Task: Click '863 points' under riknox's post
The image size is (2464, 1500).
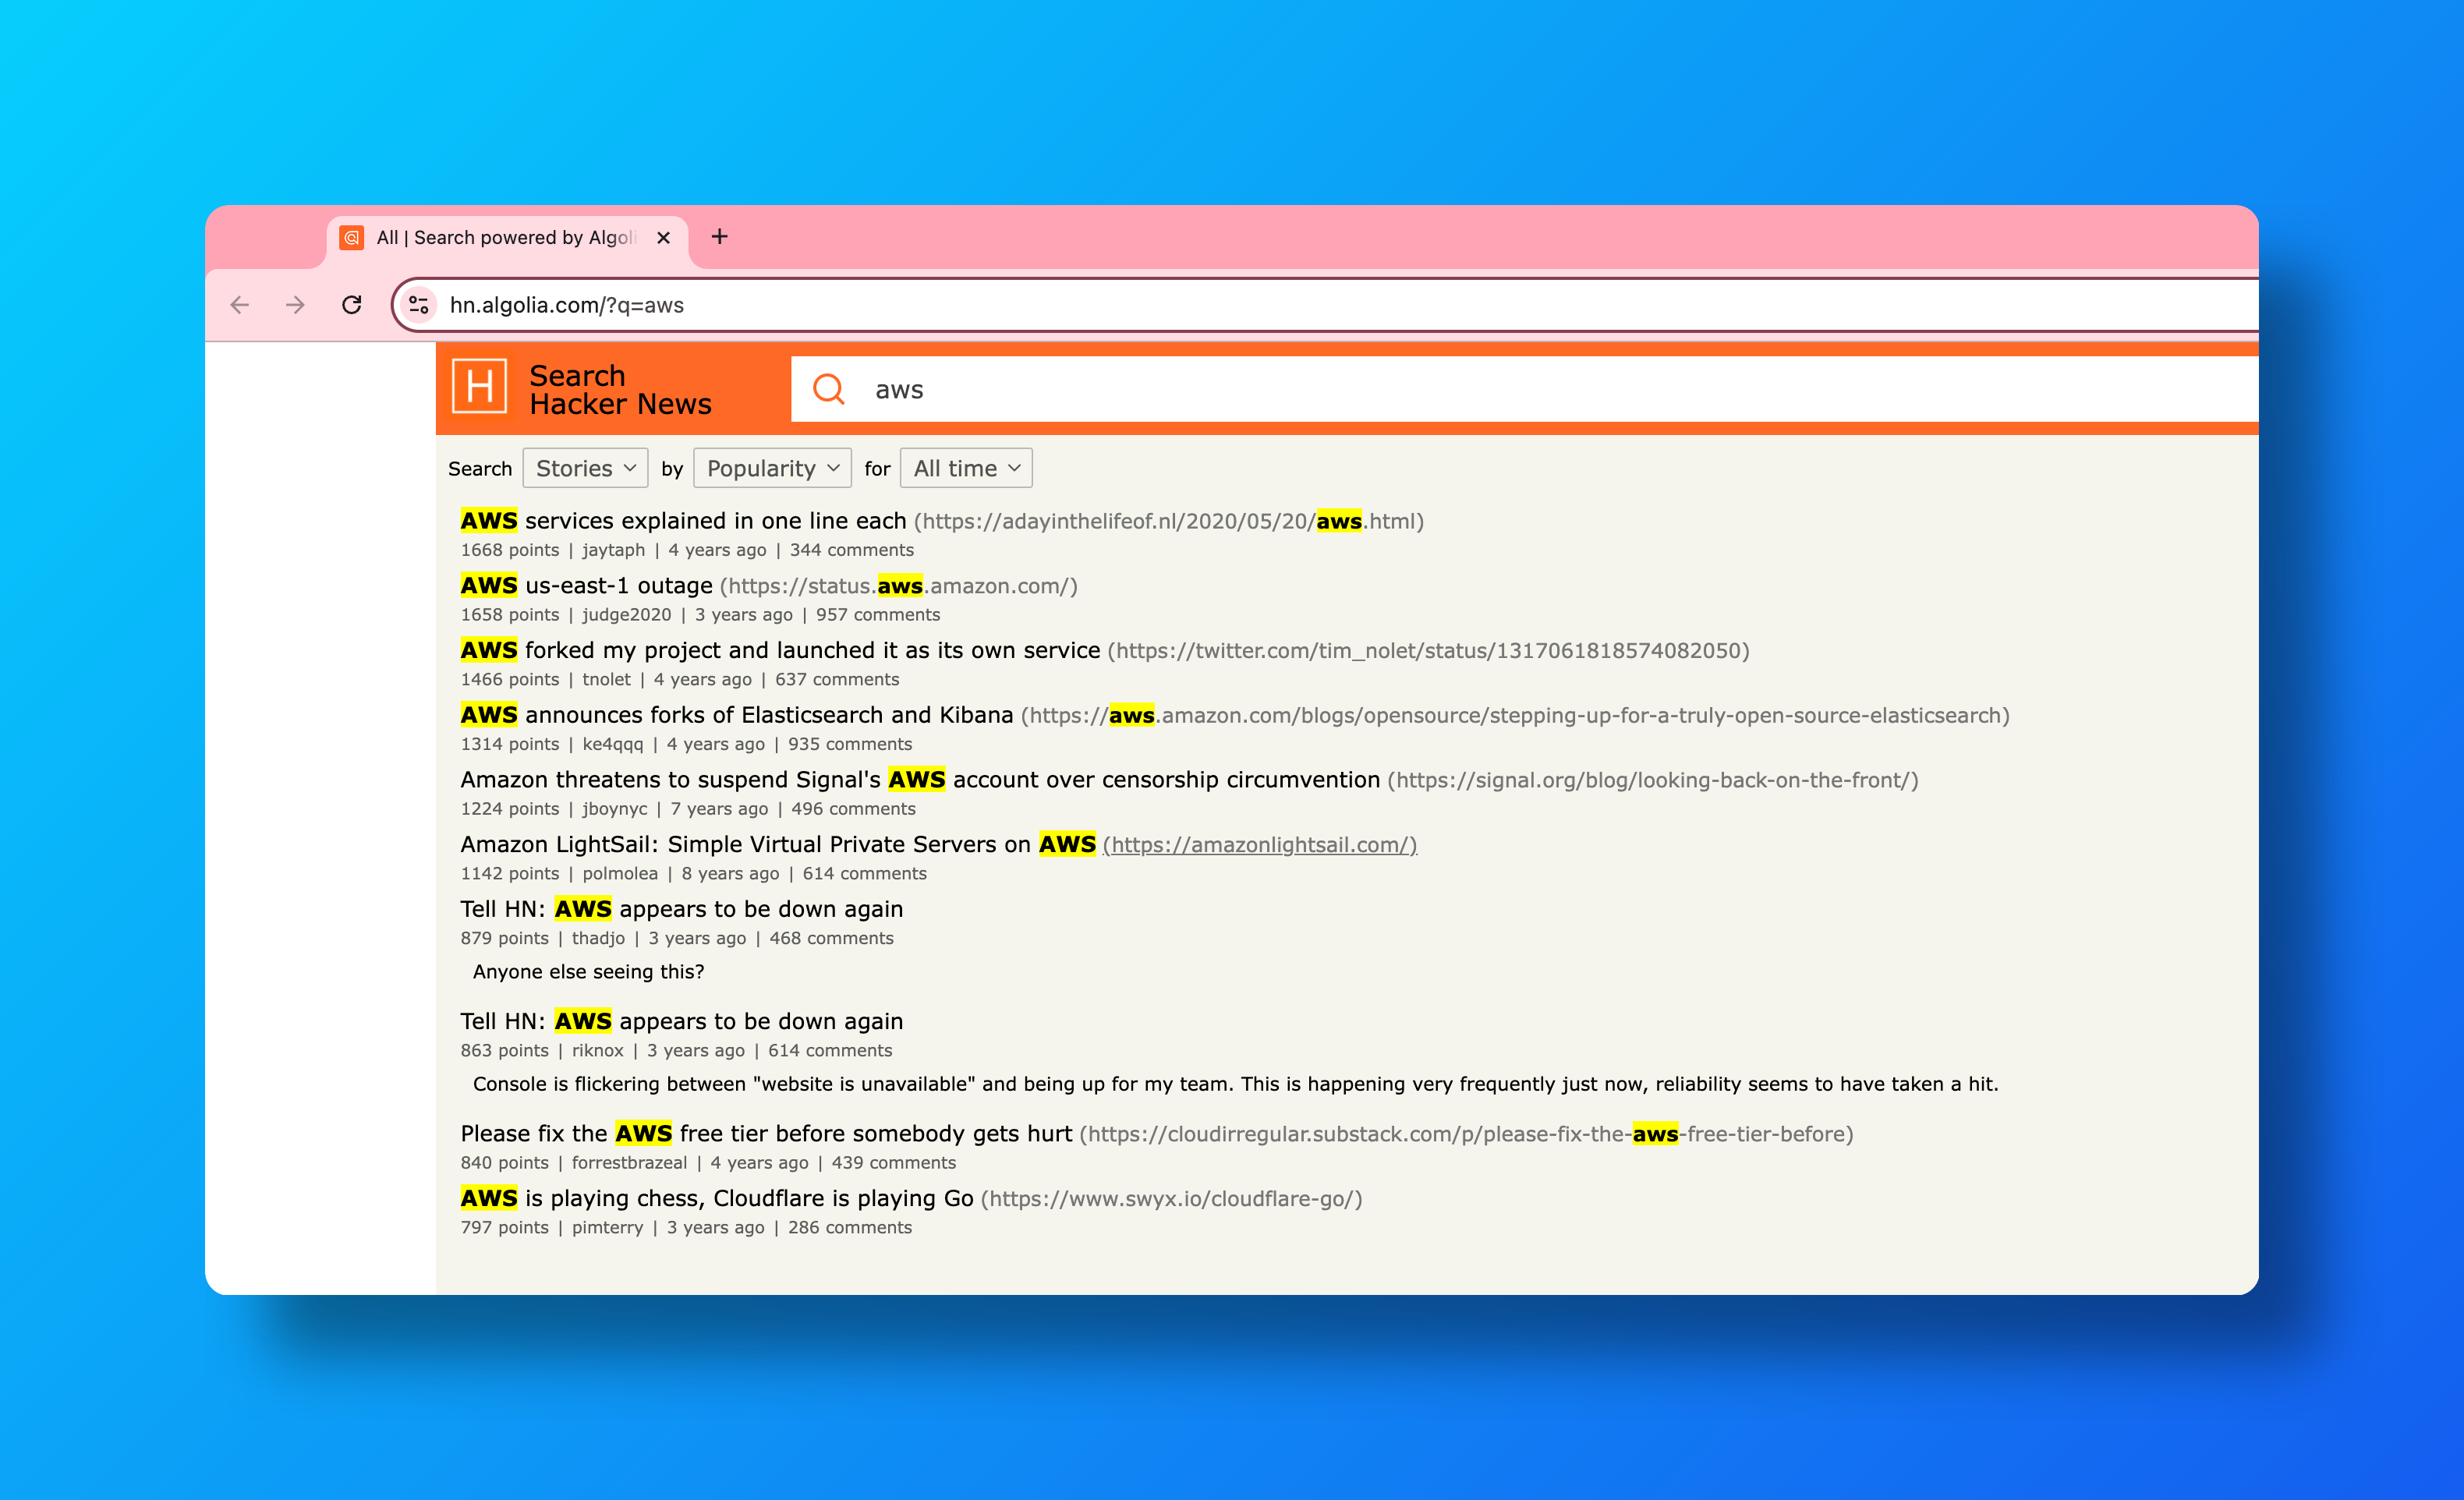Action: coord(504,1051)
